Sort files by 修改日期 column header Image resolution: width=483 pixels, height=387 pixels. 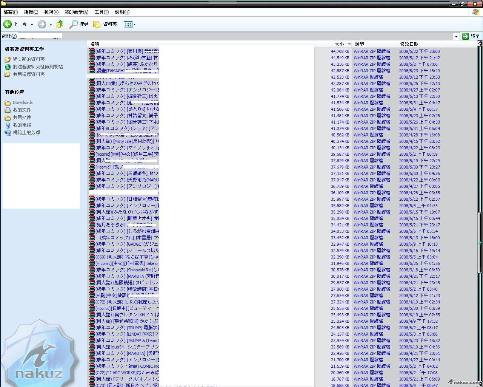pyautogui.click(x=409, y=44)
